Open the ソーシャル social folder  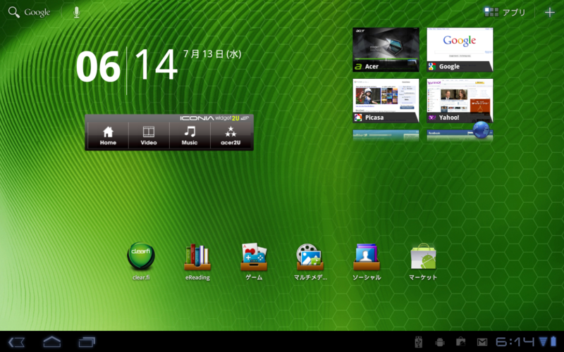coord(367,261)
